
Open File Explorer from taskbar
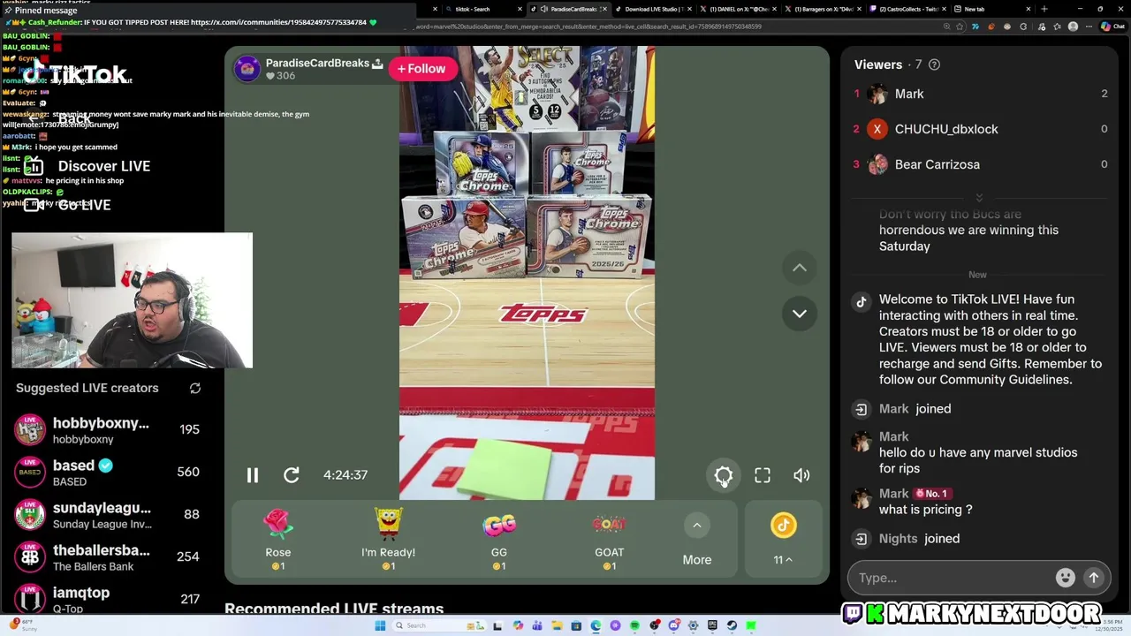tap(558, 625)
